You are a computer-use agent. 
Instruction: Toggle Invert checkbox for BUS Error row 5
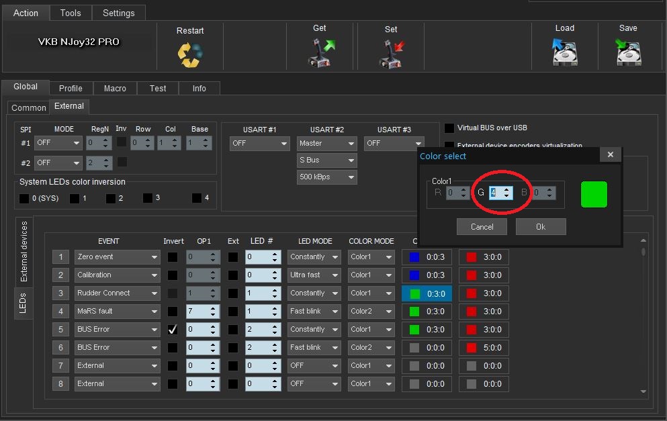coord(173,330)
